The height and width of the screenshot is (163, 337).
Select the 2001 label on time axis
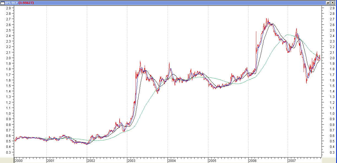[50, 161]
